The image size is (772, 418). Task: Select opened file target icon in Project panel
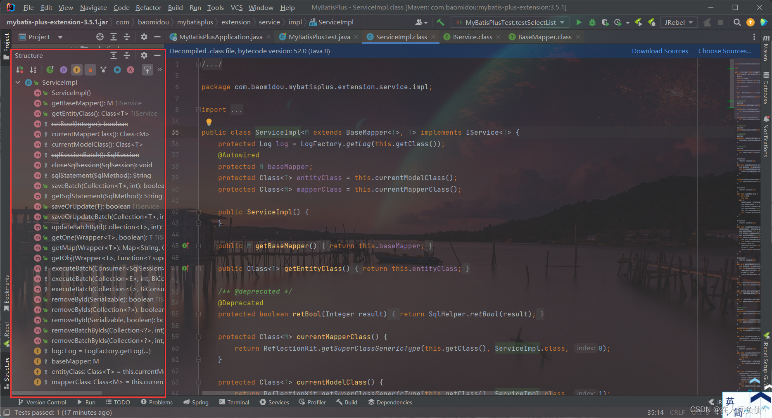coord(100,37)
